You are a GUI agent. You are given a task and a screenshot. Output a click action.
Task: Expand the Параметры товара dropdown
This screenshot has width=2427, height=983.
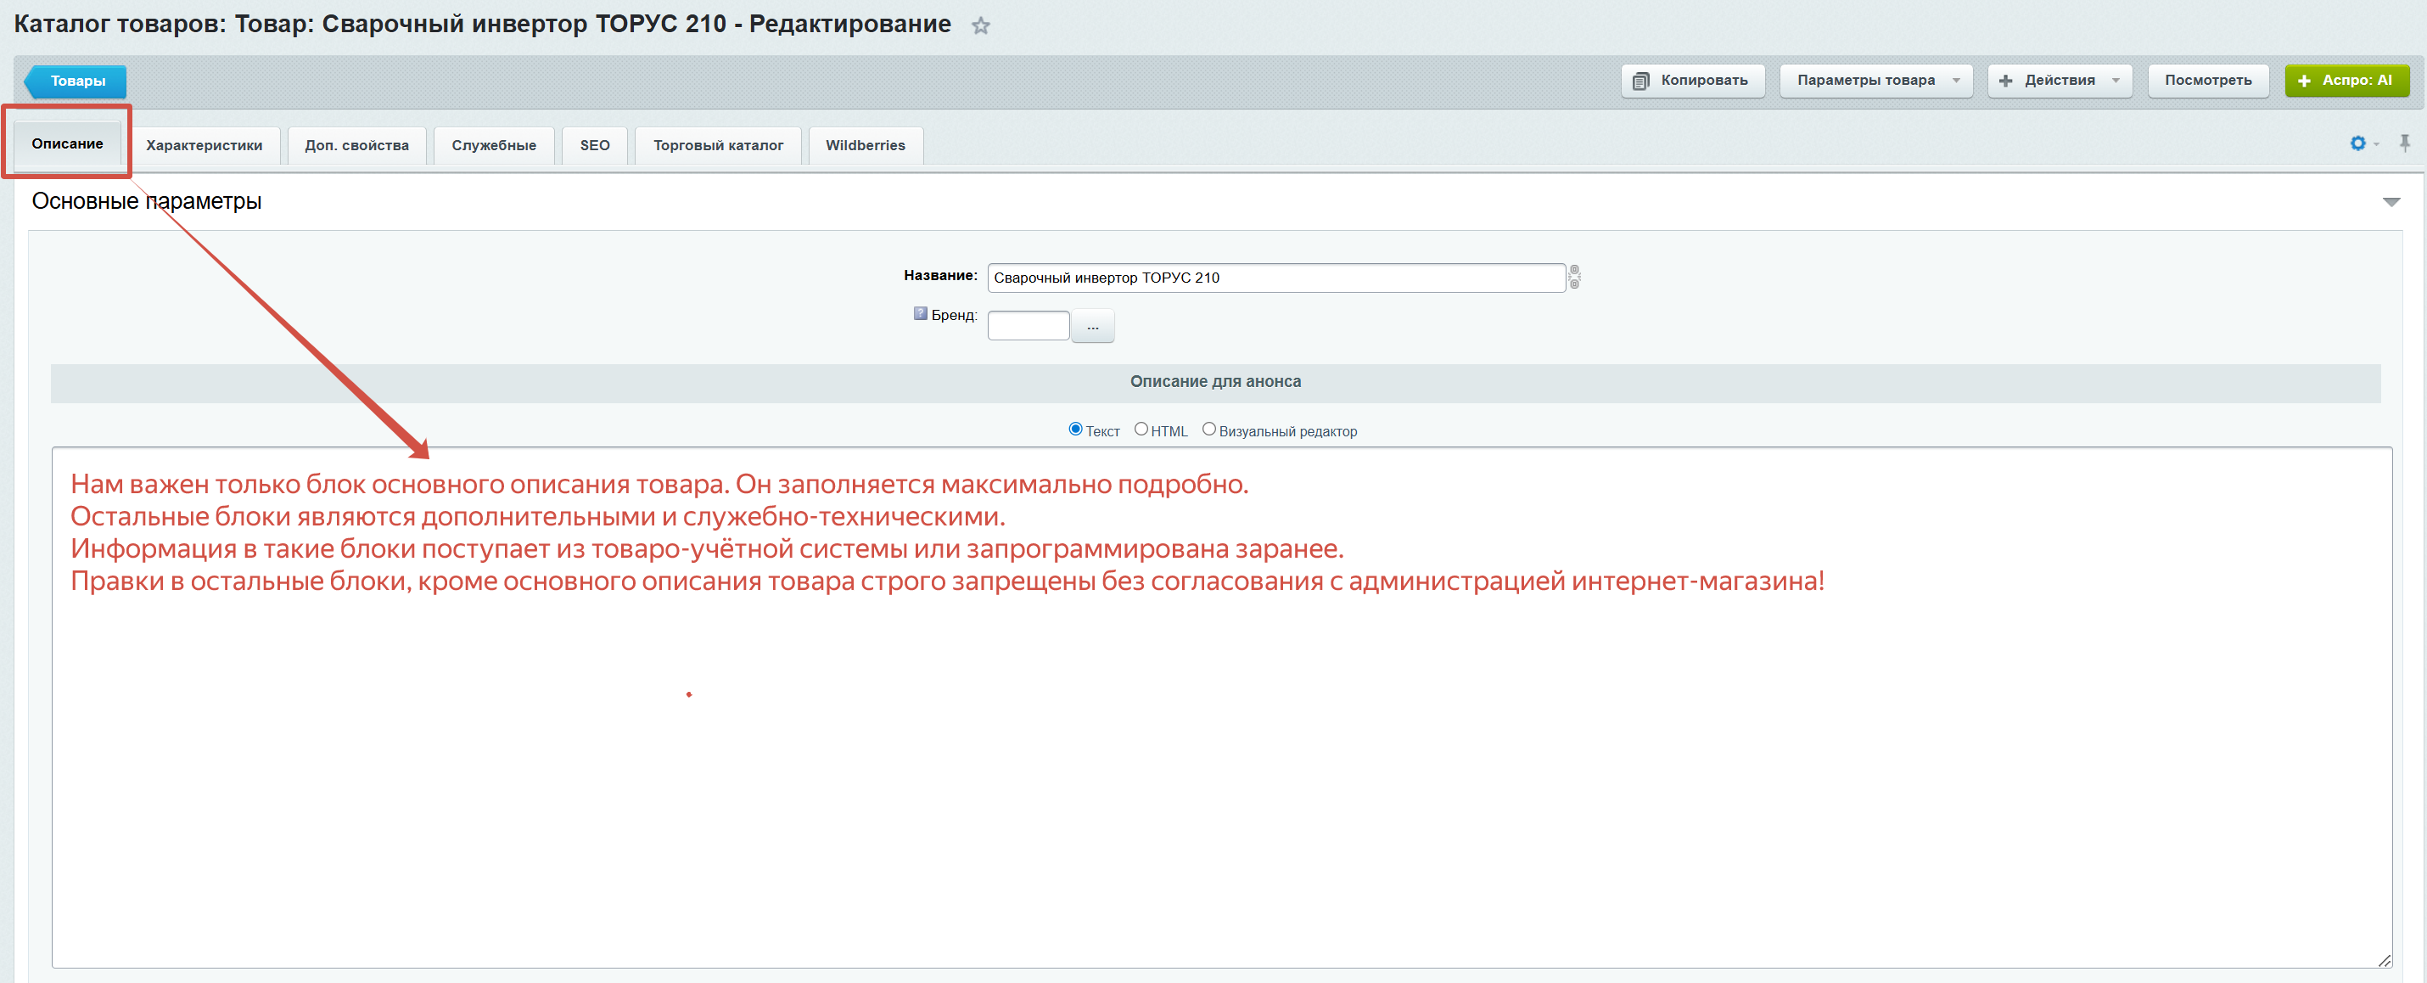click(x=1876, y=81)
